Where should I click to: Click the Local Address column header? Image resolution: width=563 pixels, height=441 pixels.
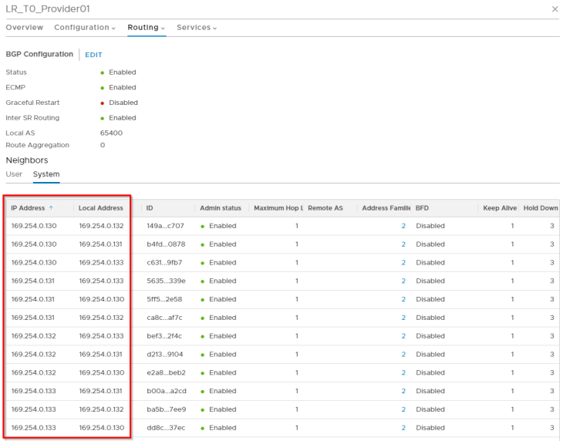100,208
